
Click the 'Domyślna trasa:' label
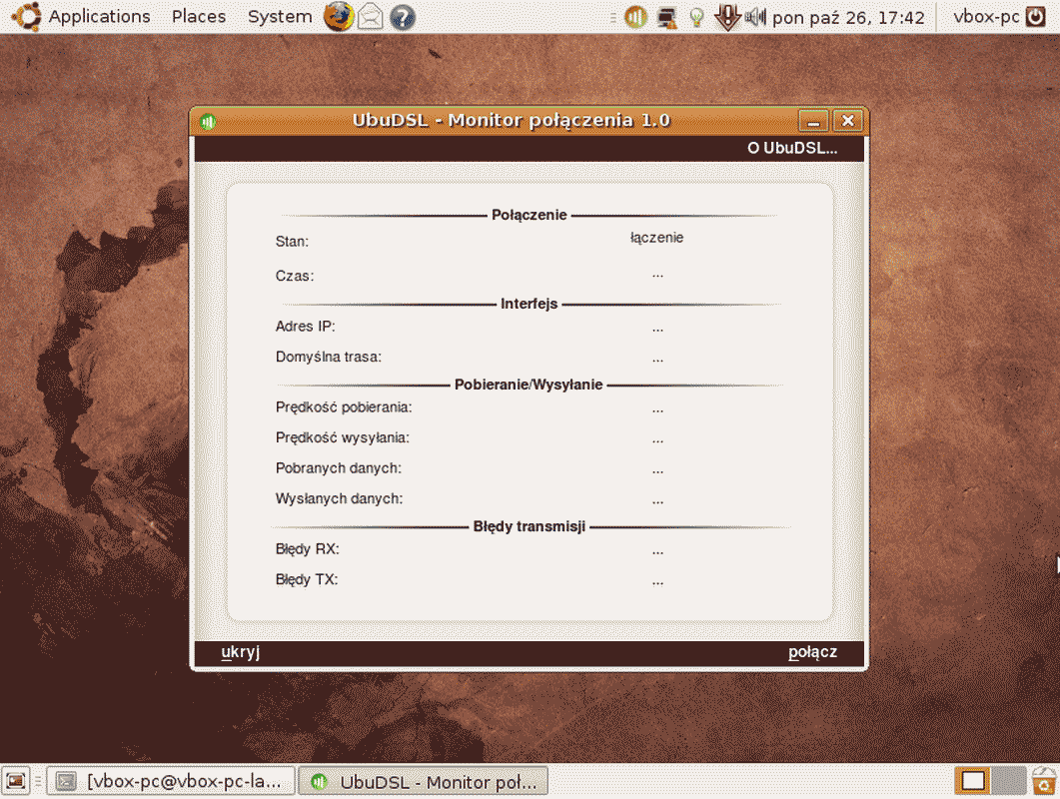coord(329,357)
